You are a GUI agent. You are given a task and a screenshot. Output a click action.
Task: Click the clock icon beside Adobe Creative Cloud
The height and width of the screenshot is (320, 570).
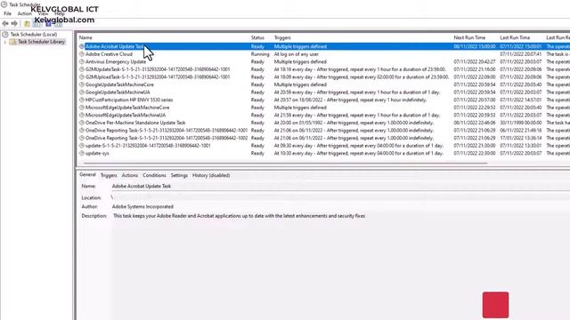(82, 54)
